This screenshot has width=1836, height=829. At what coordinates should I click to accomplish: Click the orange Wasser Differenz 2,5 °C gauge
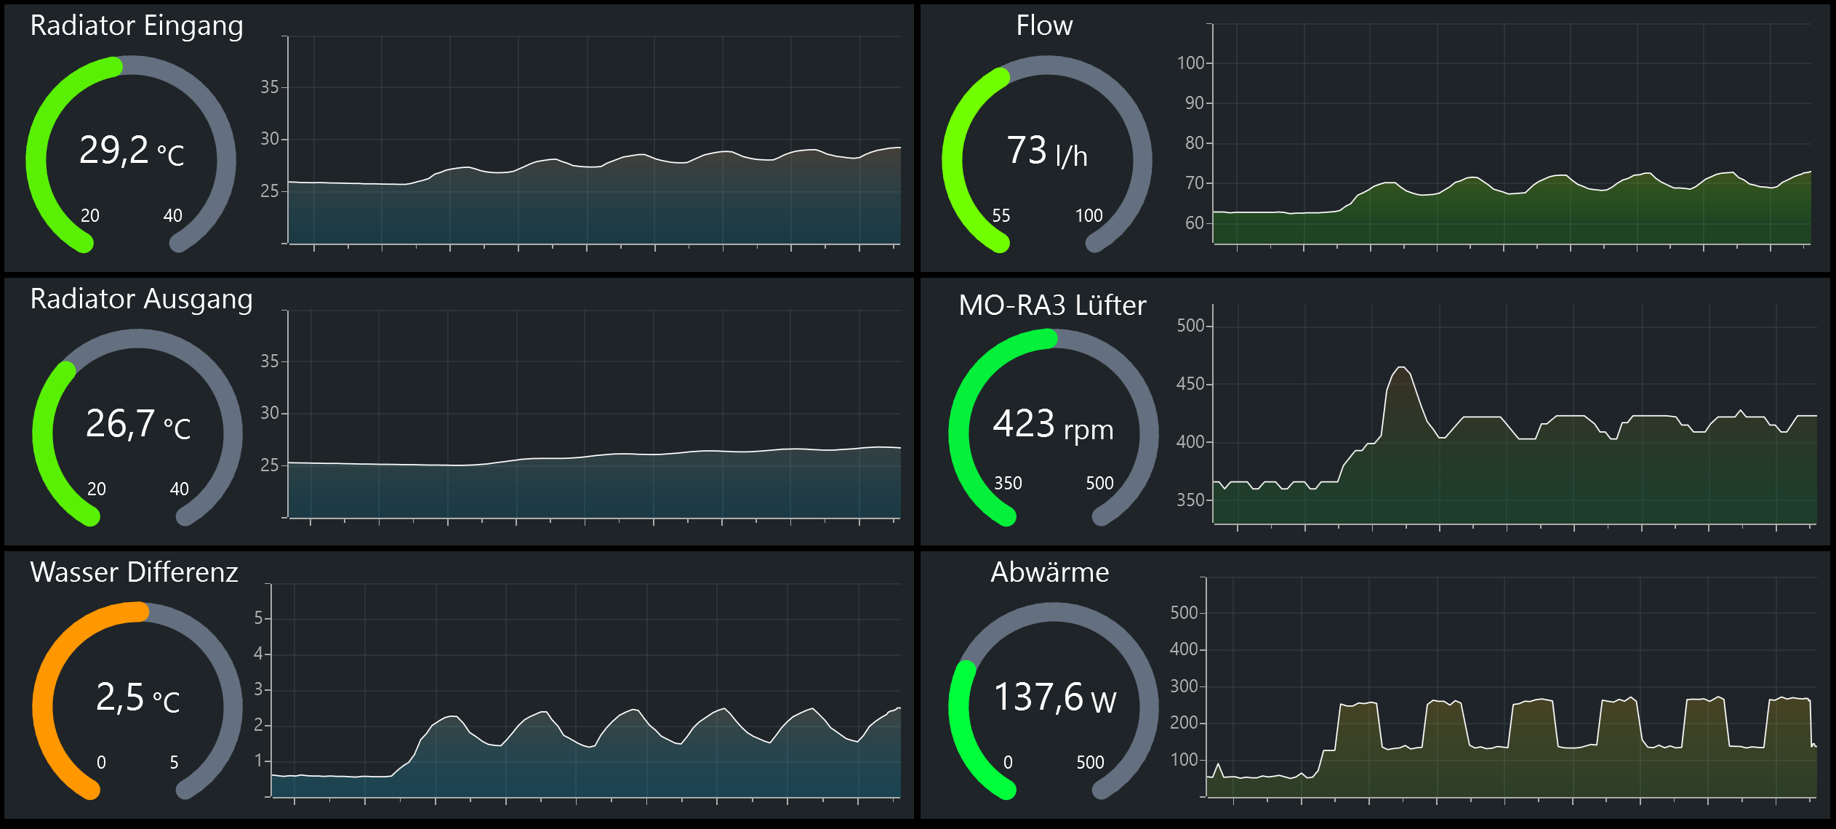click(x=137, y=698)
